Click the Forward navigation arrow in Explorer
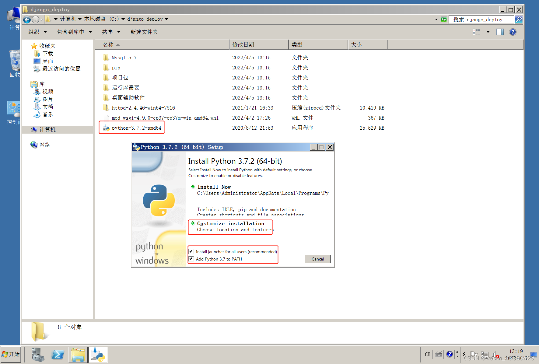The height and width of the screenshot is (364, 539). click(x=35, y=20)
